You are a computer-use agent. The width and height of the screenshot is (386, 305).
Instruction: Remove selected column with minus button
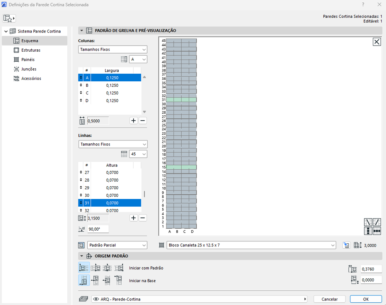point(143,121)
